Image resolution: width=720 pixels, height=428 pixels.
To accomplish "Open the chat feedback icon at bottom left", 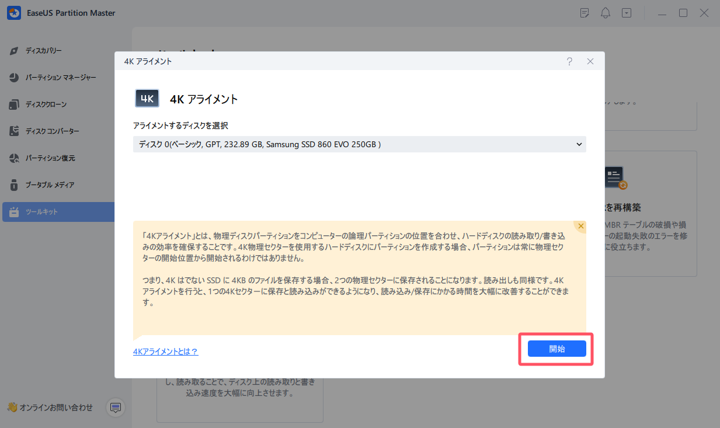I will [115, 407].
